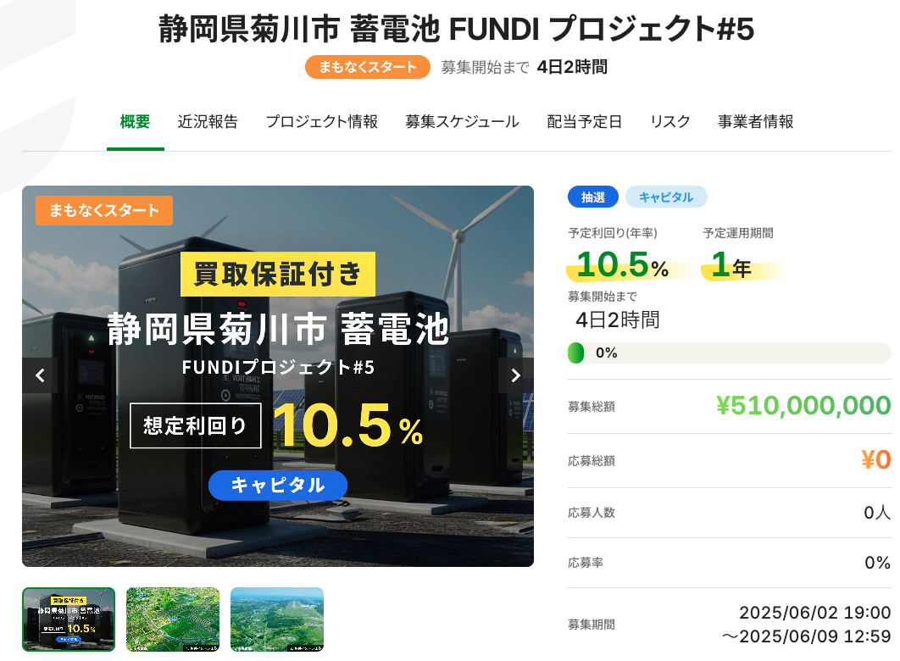Switch to the 近況報告 tab
This screenshot has width=900, height=661.
pos(208,122)
